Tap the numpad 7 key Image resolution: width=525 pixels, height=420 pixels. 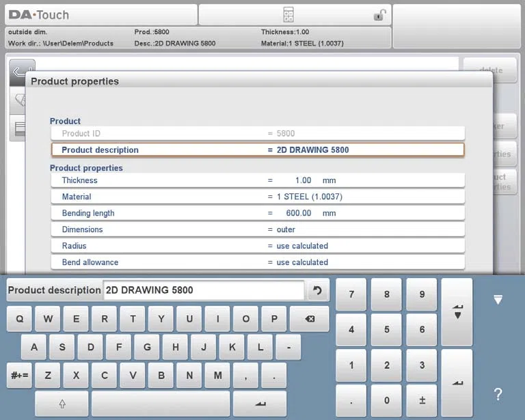(x=351, y=294)
